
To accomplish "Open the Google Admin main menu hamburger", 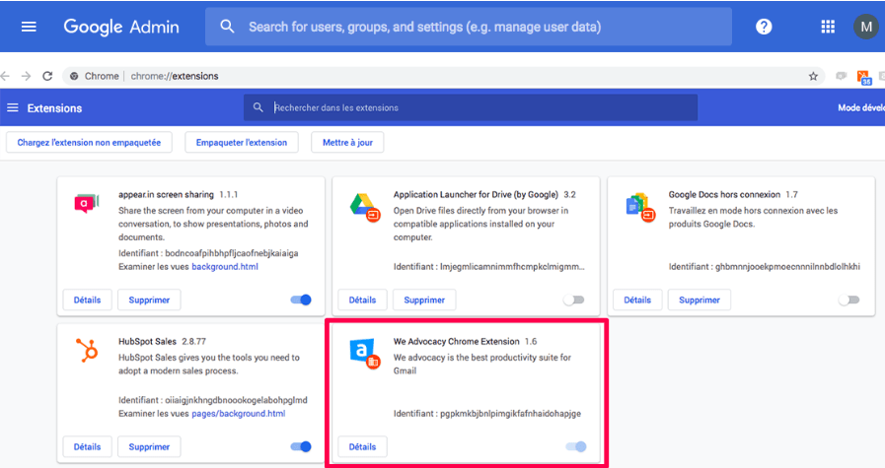I will pyautogui.click(x=29, y=27).
